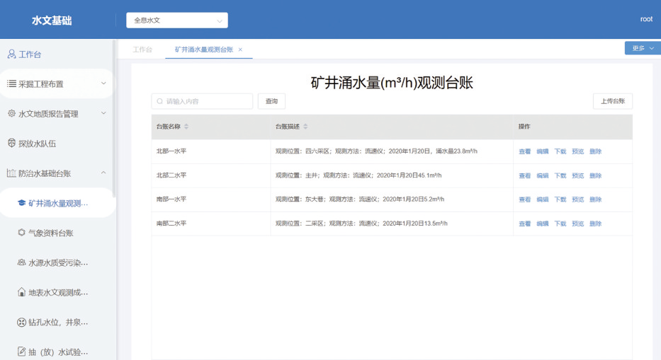The width and height of the screenshot is (661, 360).
Task: Sort by 台账名称 column arrows
Action: 186,127
